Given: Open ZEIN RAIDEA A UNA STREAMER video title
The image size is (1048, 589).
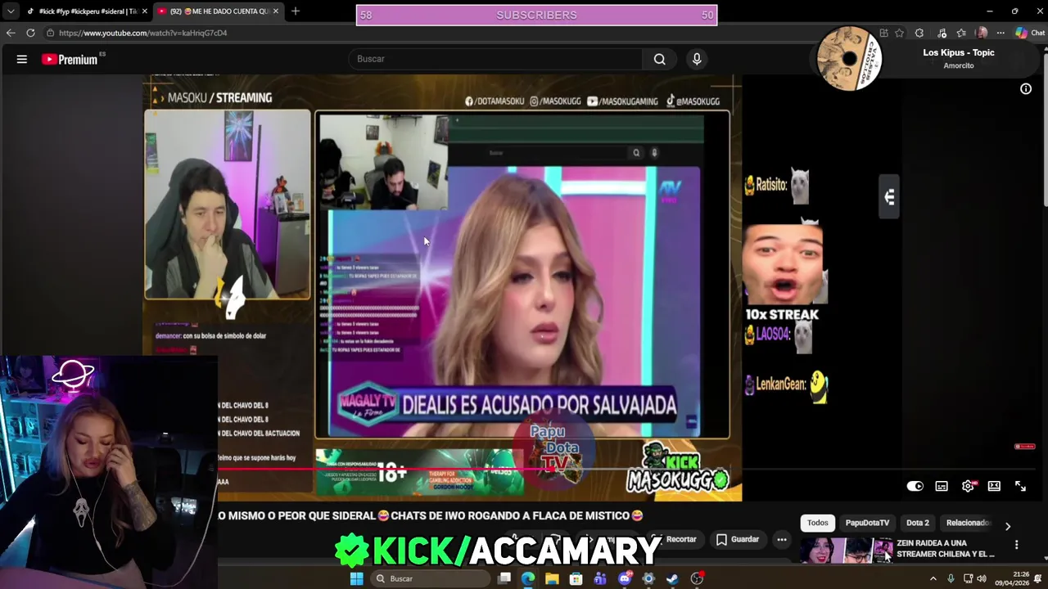Looking at the screenshot, I should click(946, 548).
